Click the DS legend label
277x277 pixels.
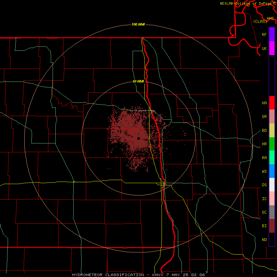pos(264,185)
